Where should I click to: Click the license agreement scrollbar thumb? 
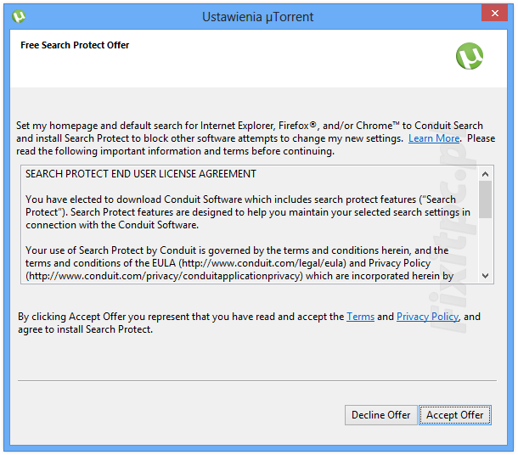pos(485,199)
